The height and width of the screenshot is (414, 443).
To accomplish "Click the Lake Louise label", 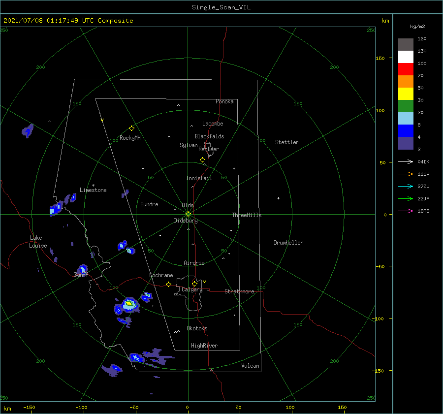I will click(x=38, y=242).
